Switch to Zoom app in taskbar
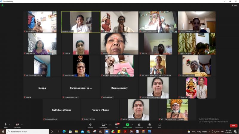Screen dimensions: 239x134 click(107, 132)
